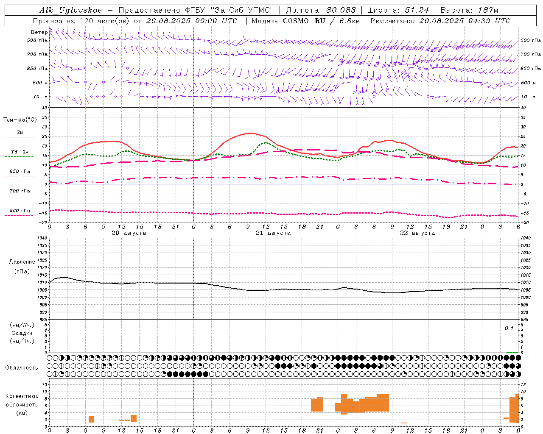
Task: Click the Широта: 51.24 value
Action: point(398,10)
